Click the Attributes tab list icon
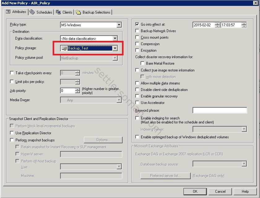 (x=8, y=12)
